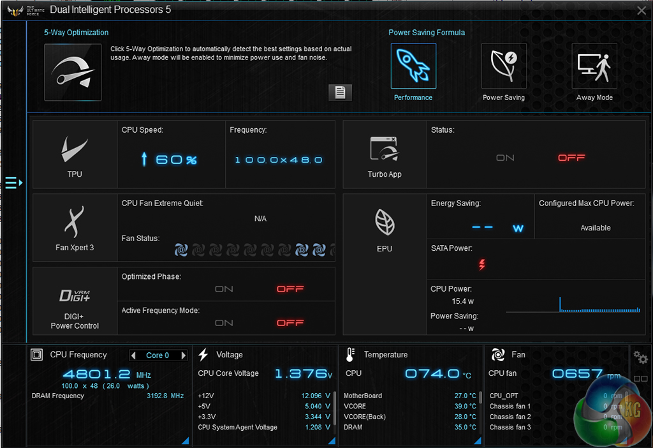The width and height of the screenshot is (653, 448).
Task: Select previous CPU core with left arrow
Action: [133, 355]
